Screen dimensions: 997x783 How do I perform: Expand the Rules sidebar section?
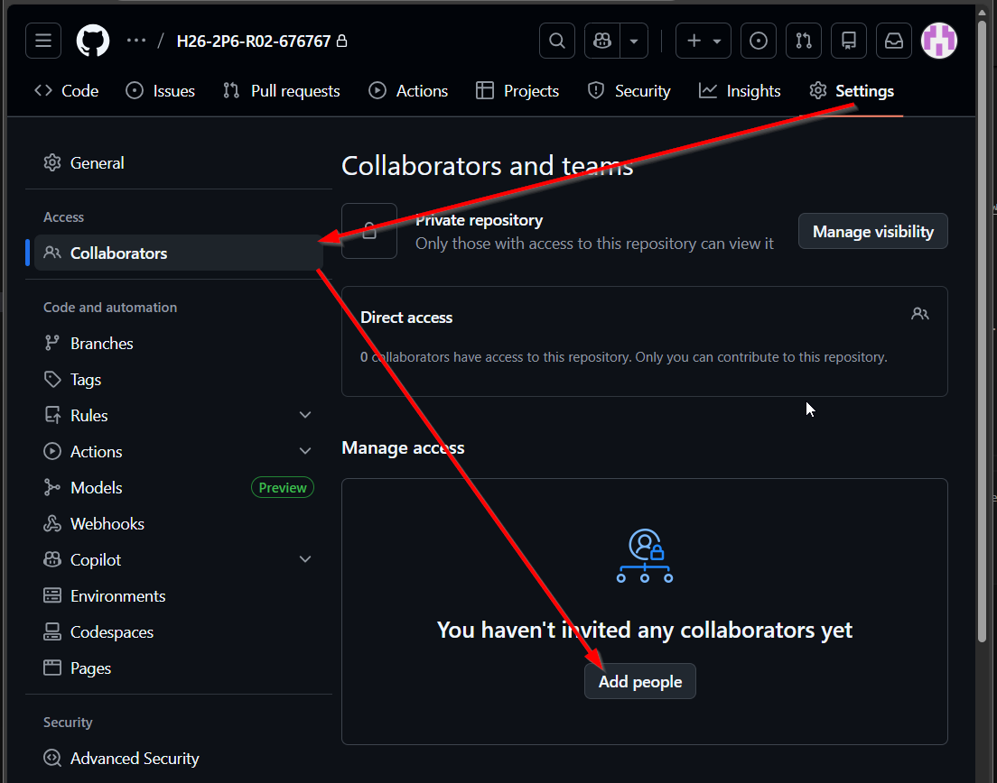(x=305, y=415)
